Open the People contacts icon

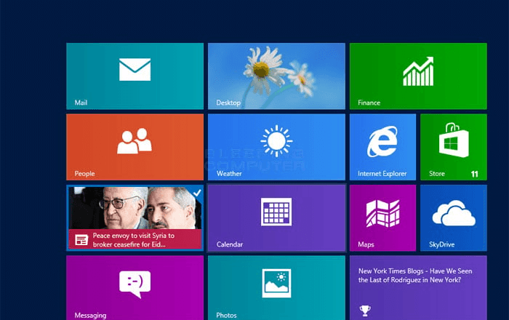click(x=135, y=141)
